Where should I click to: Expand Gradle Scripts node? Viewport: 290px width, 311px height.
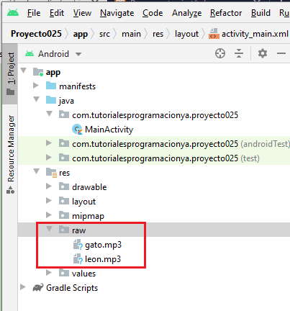pos(23,287)
